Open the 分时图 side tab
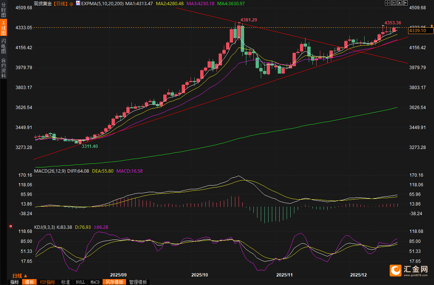Image resolution: width=434 pixels, height=285 pixels. (3, 10)
